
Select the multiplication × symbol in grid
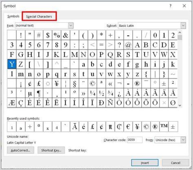164,103
